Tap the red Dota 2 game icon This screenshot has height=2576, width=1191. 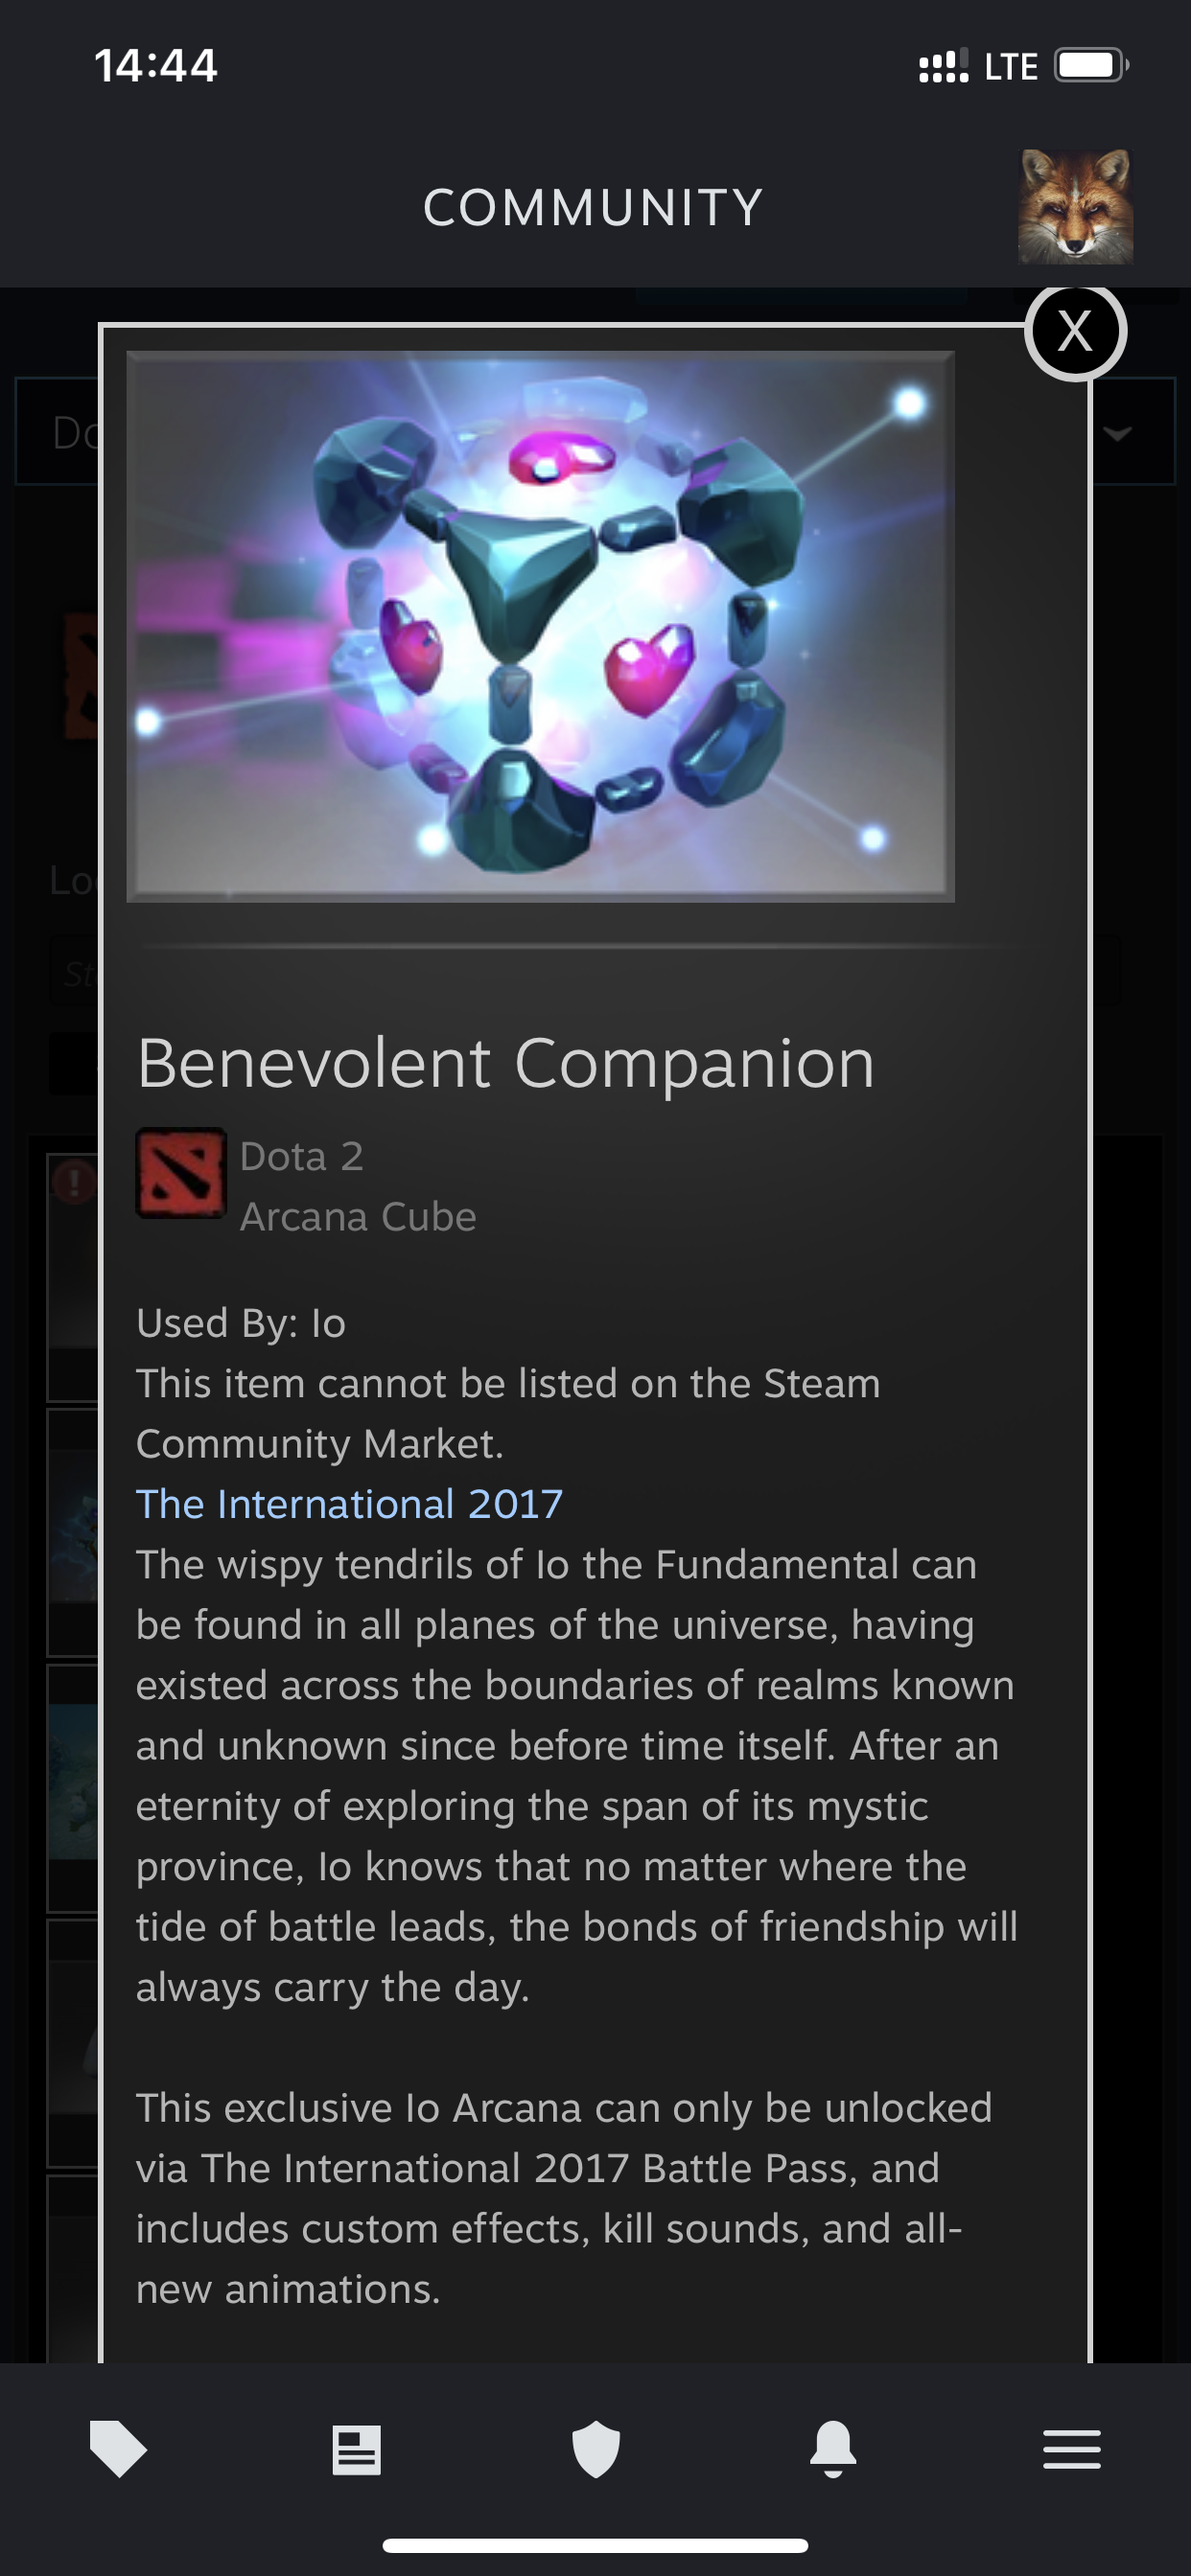180,1173
